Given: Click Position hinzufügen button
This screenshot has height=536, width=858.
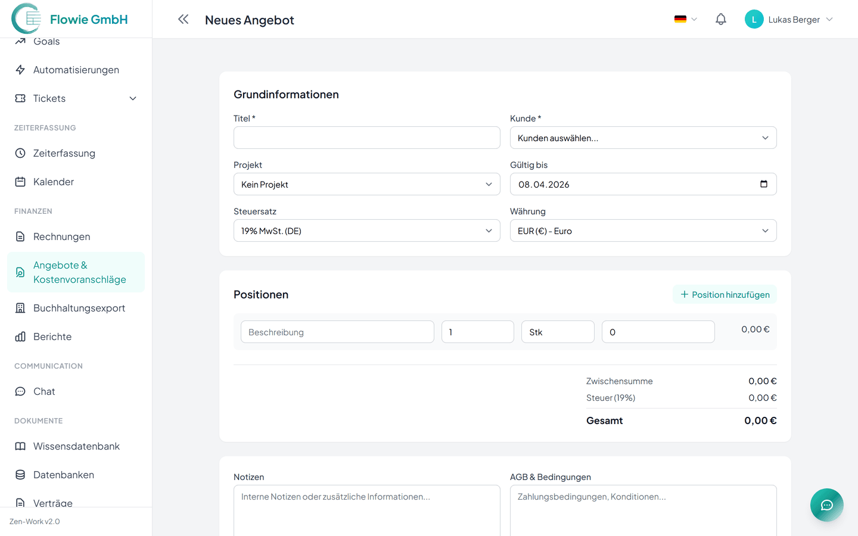Looking at the screenshot, I should pyautogui.click(x=725, y=295).
